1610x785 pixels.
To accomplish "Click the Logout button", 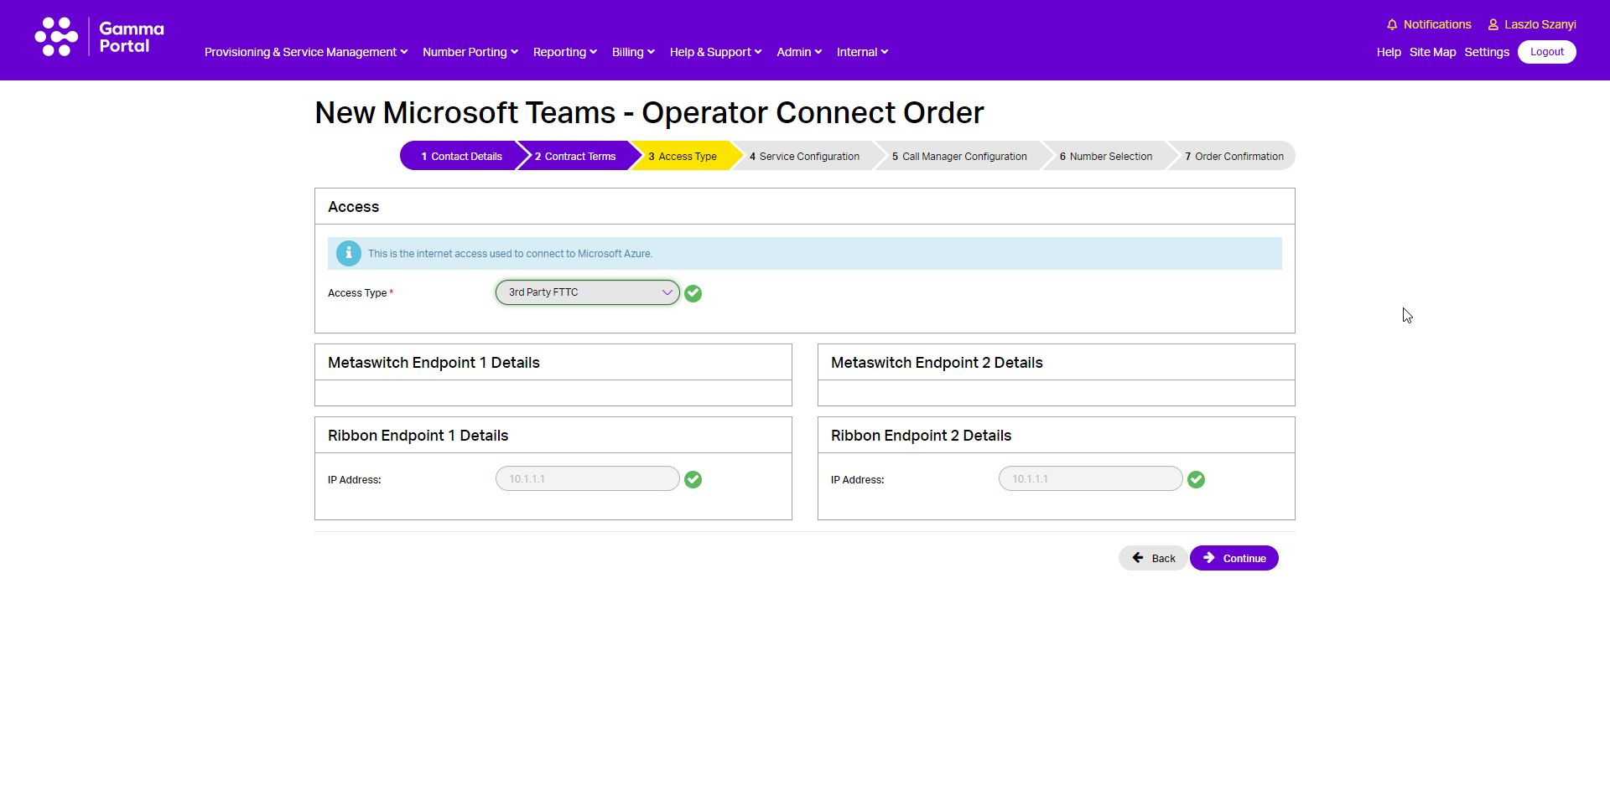I will (1547, 52).
